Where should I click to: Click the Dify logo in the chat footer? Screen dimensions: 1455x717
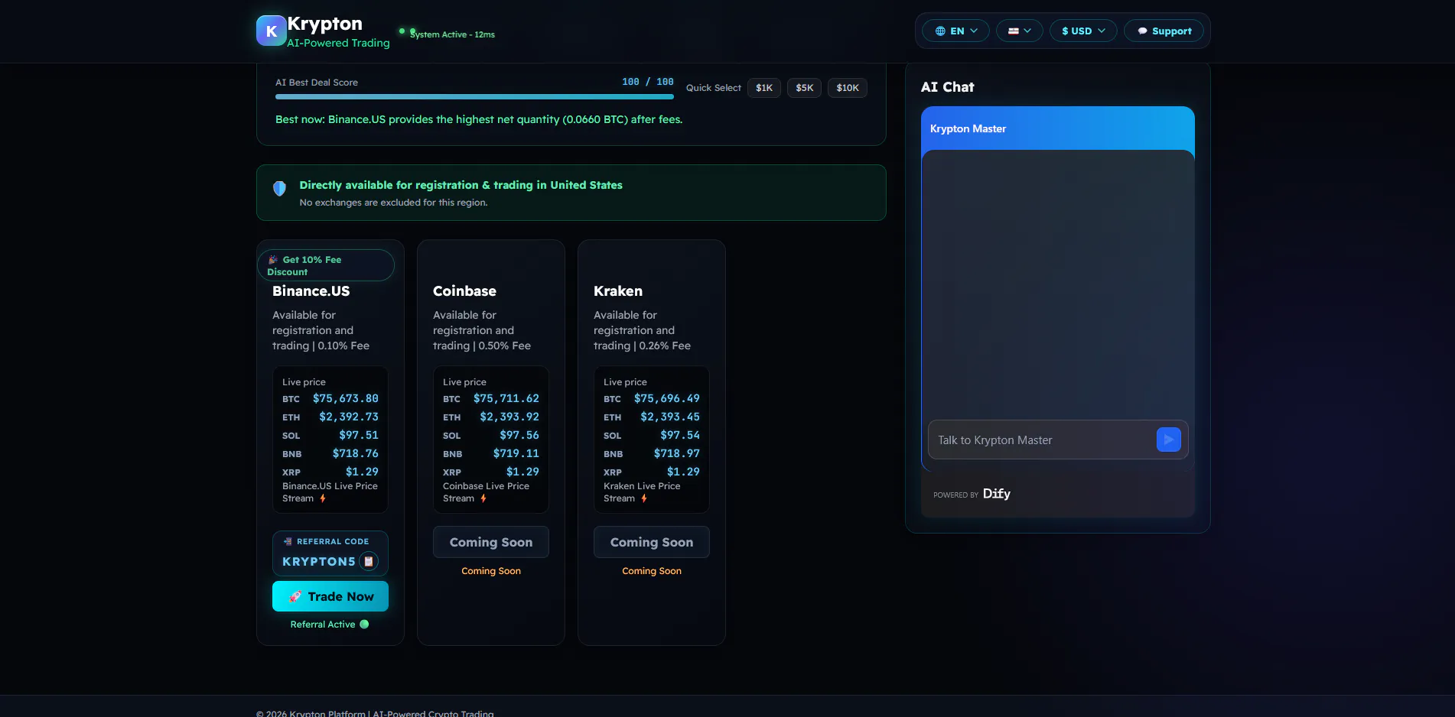(997, 494)
